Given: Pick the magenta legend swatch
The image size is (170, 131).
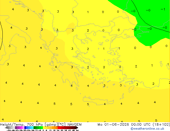Looking at the screenshot, I should (21, 128).
